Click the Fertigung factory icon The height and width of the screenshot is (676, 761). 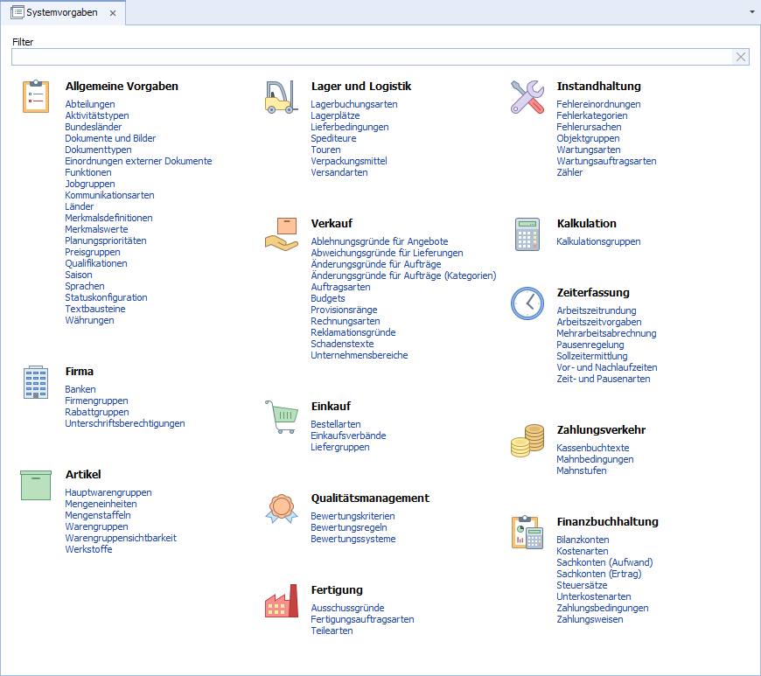(x=281, y=601)
